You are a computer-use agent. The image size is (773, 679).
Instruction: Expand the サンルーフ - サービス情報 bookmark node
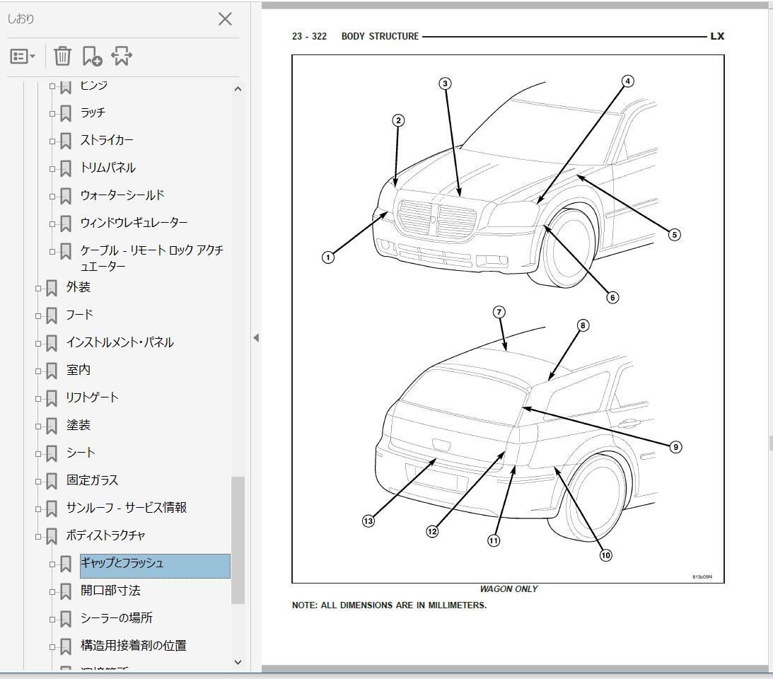(38, 509)
